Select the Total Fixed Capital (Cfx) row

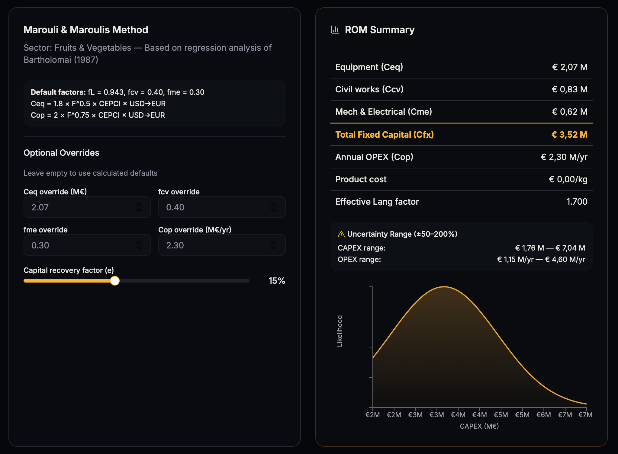(x=461, y=135)
